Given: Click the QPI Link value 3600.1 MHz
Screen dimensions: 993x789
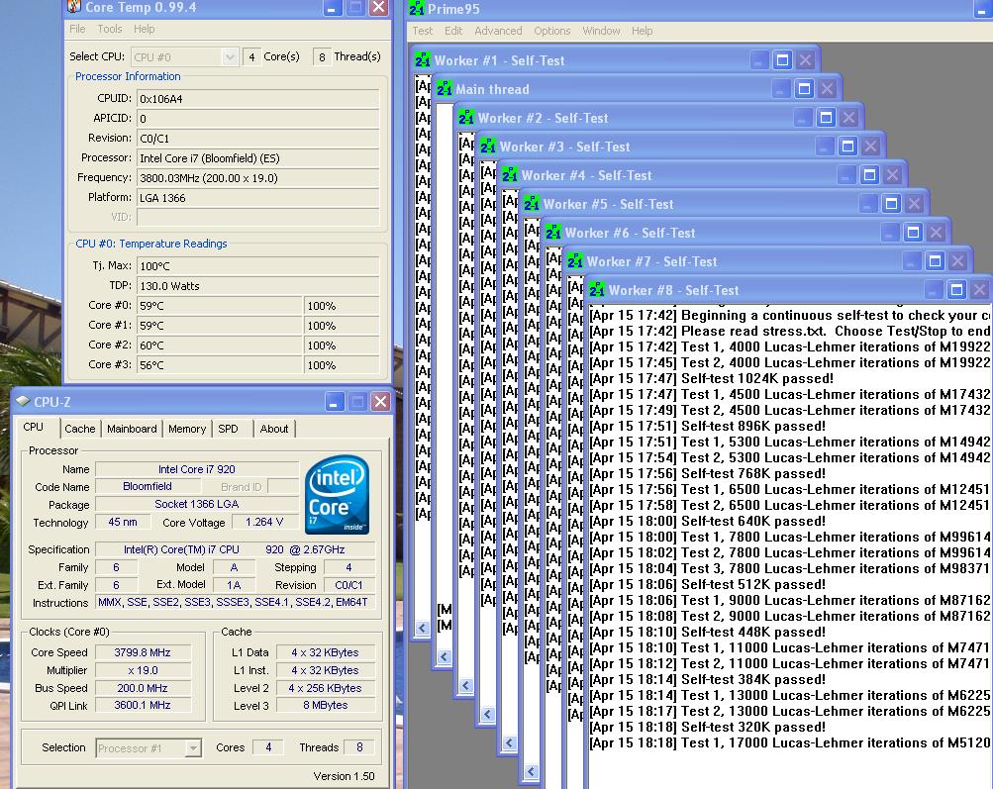Looking at the screenshot, I should click(x=143, y=705).
